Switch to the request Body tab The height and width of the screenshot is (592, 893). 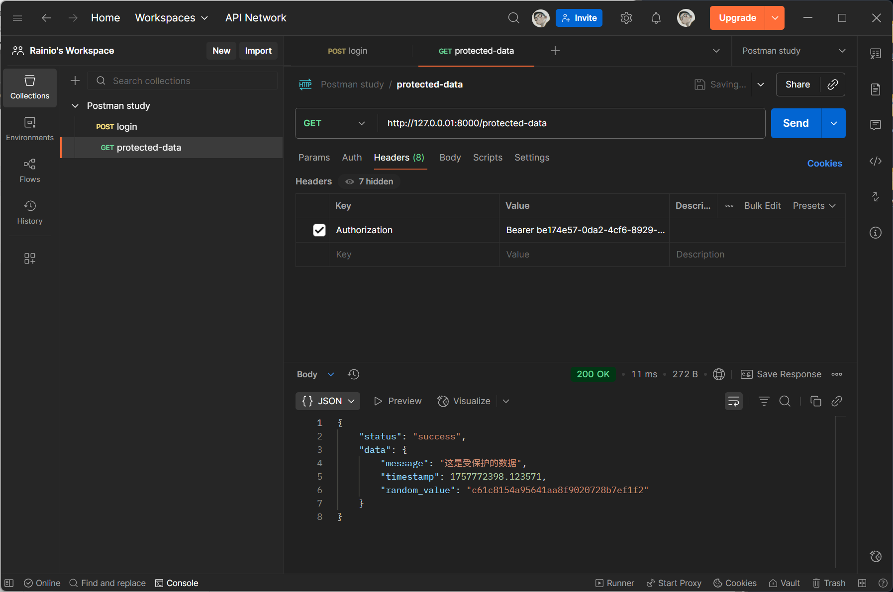point(450,158)
